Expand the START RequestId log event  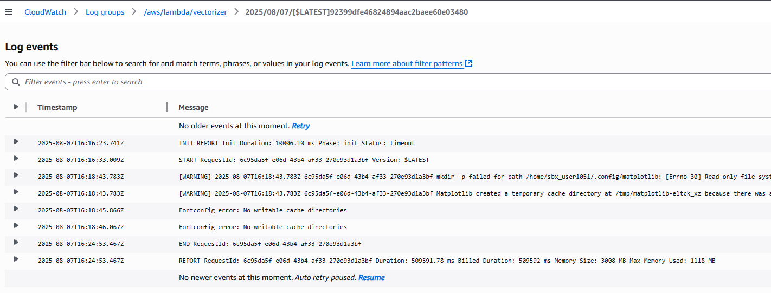click(x=16, y=159)
